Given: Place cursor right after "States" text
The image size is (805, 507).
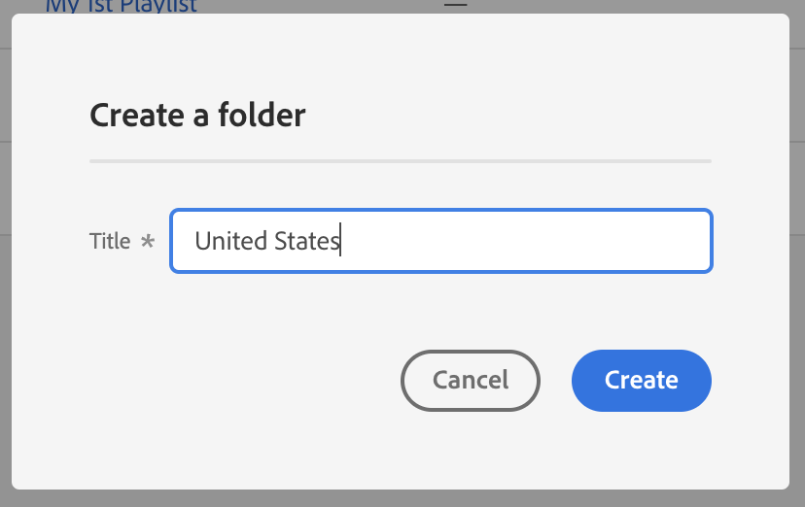Looking at the screenshot, I should pos(340,241).
